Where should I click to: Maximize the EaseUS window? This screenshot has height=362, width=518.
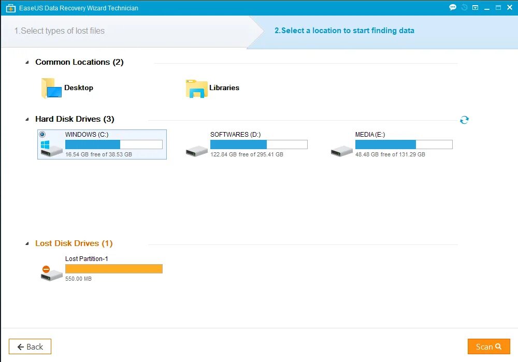coord(498,8)
